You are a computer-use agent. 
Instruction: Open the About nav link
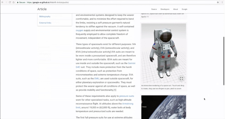(176, 9)
